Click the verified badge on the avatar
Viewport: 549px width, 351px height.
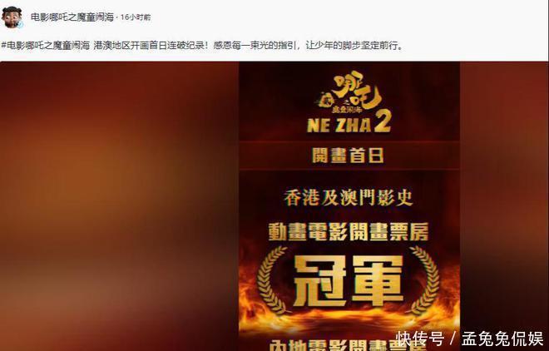click(20, 24)
